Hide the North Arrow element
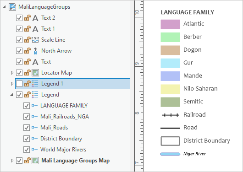 pyautogui.click(x=19, y=51)
